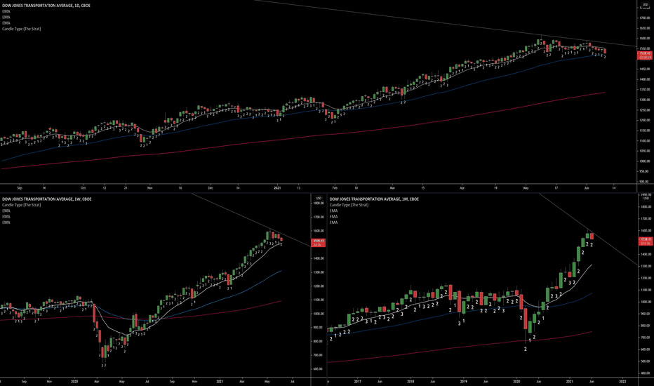Click the red current price label on monthly chart

point(646,241)
